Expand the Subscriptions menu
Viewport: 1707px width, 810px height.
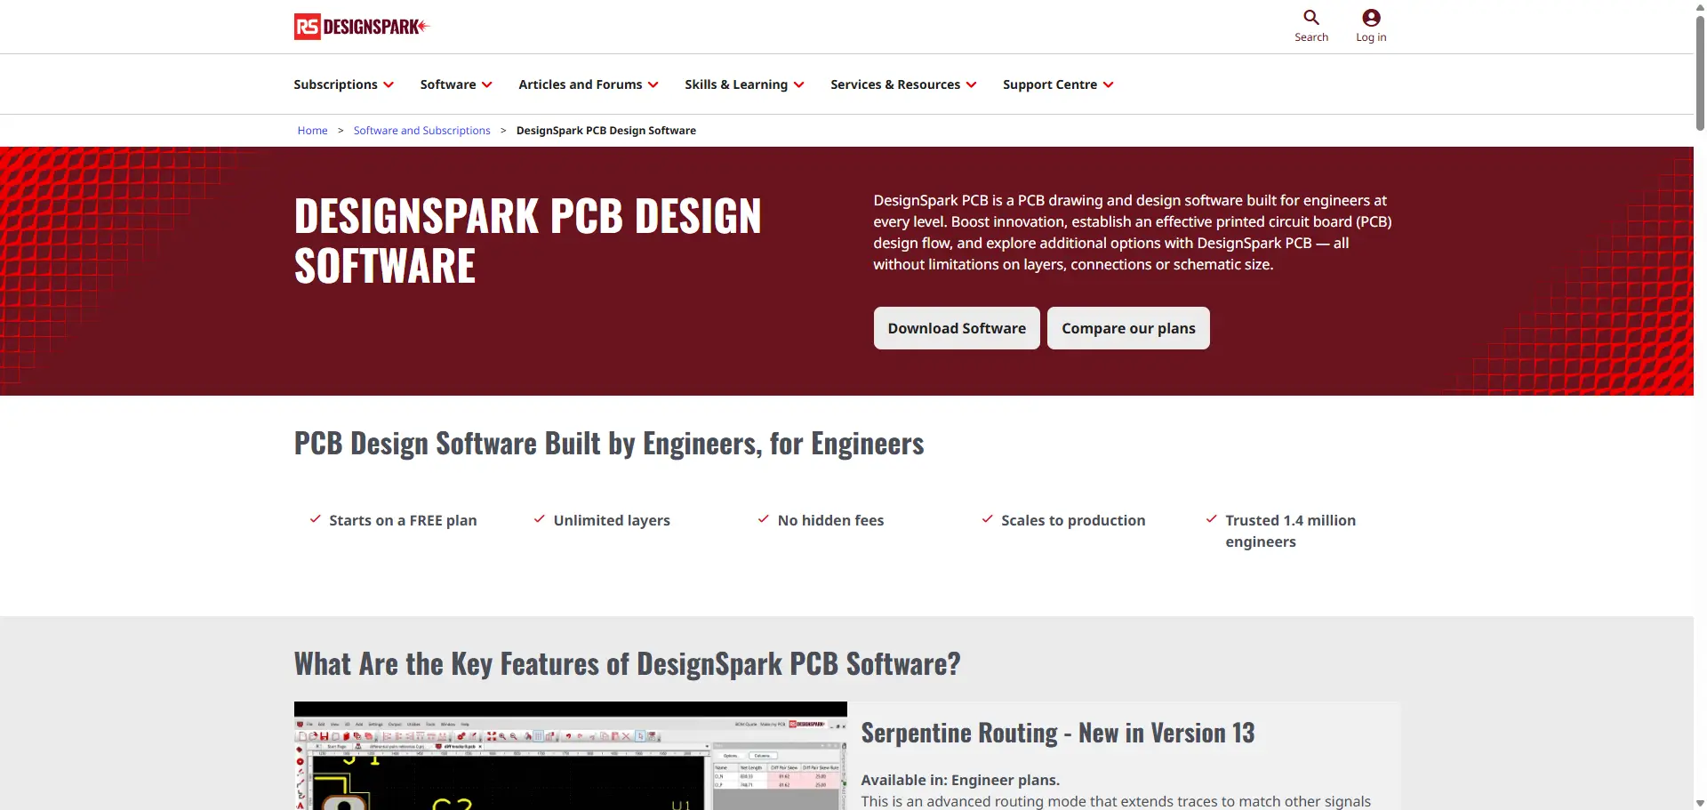click(344, 84)
